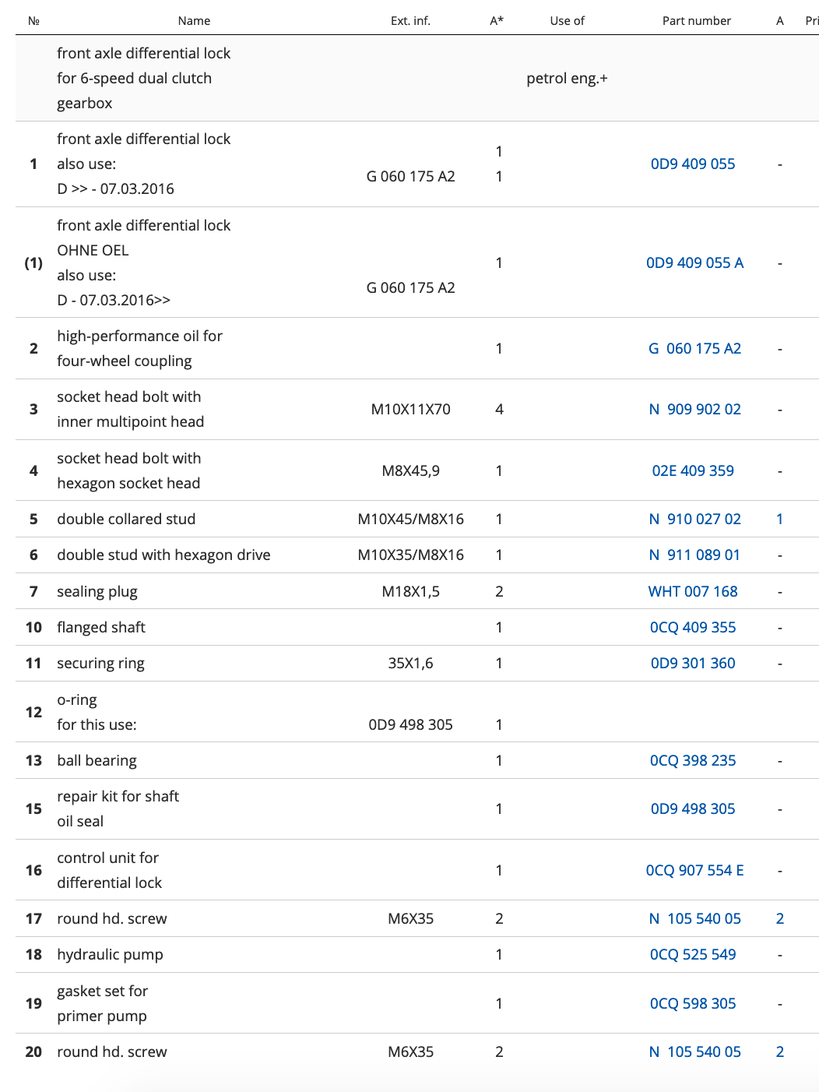Click availability value 2 in row 17

pos(779,919)
